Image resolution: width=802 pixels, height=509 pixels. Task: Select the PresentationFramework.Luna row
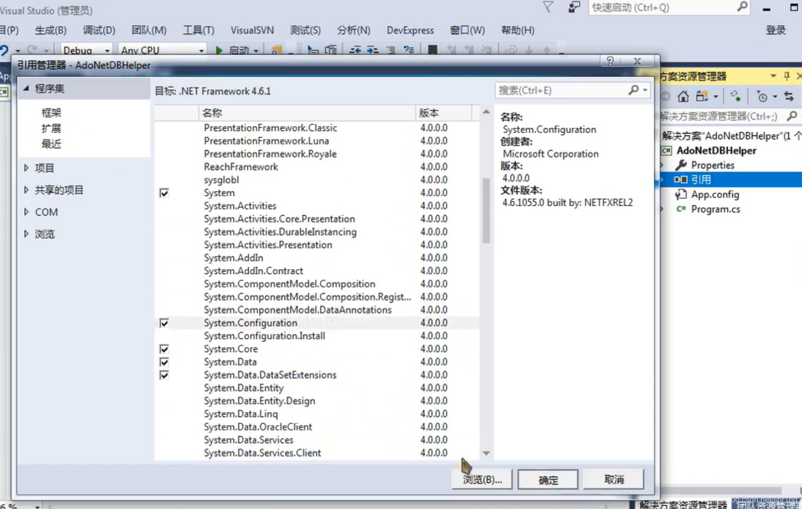(316, 141)
